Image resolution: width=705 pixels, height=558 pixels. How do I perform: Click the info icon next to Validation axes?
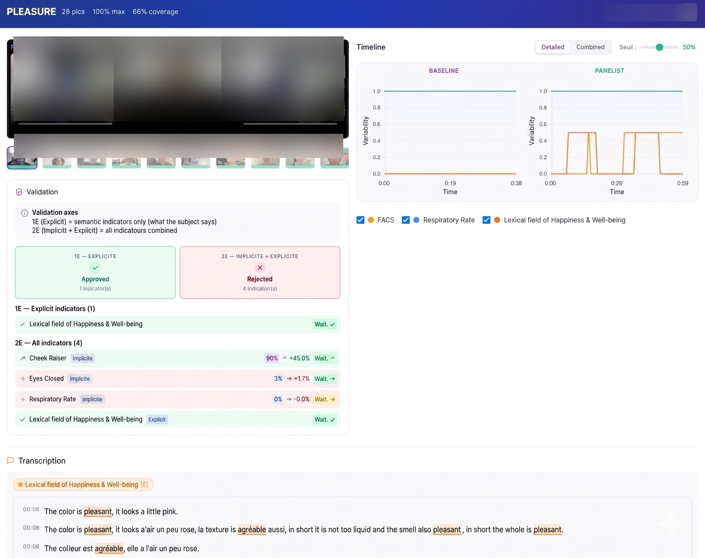[24, 213]
